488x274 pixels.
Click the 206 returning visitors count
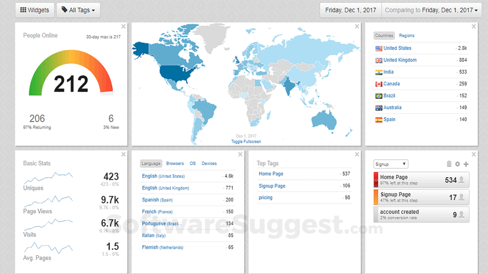[x=37, y=118]
